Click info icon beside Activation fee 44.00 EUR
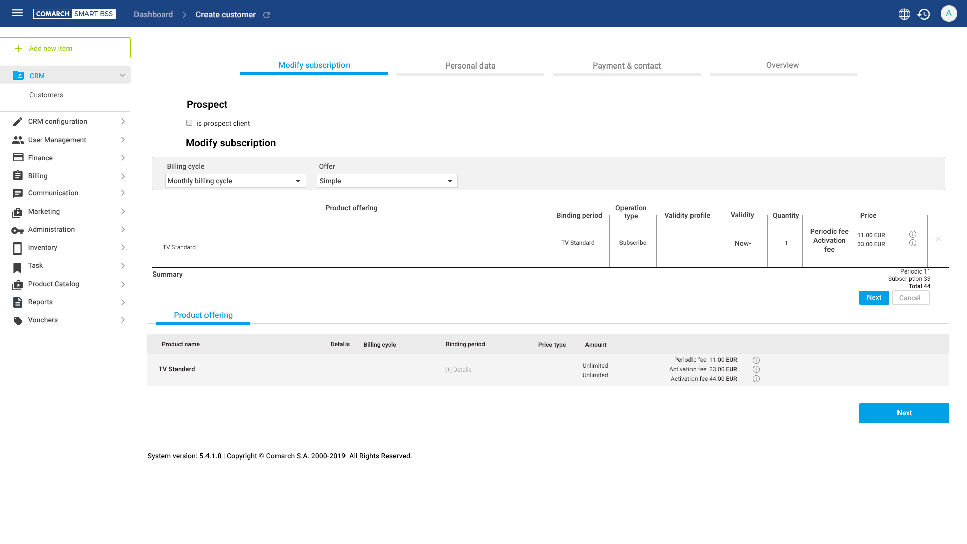The width and height of the screenshot is (967, 544). point(756,379)
